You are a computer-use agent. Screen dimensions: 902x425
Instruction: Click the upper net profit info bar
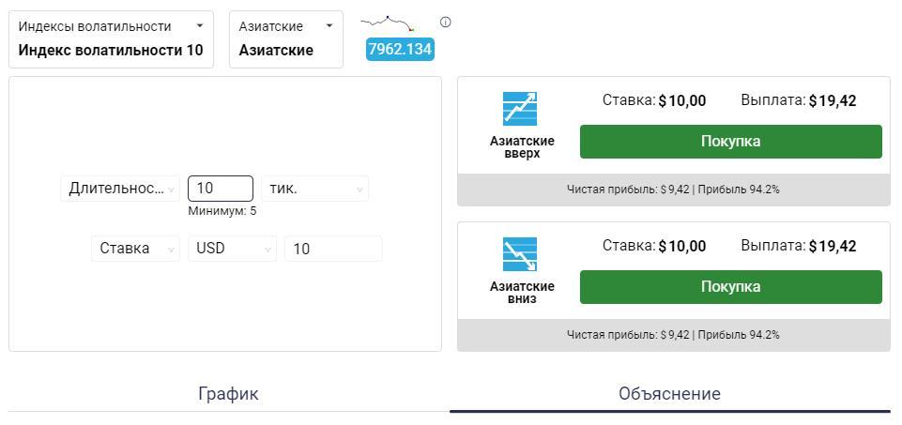tap(673, 190)
